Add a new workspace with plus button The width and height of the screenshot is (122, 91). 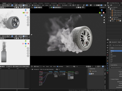tap(73, 3)
